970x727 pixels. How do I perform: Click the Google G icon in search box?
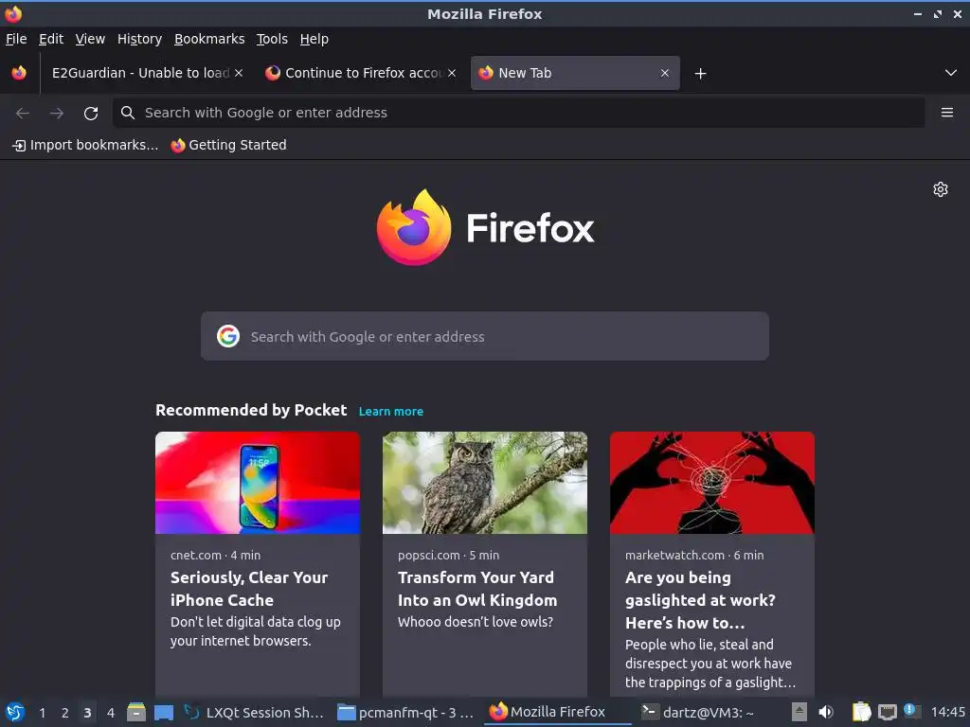tap(228, 336)
